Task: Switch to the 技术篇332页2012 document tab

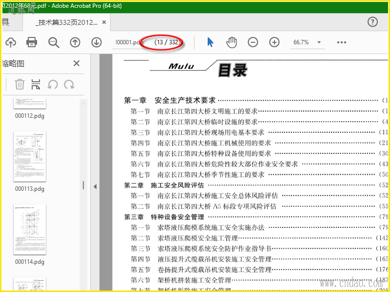Action: (x=67, y=22)
